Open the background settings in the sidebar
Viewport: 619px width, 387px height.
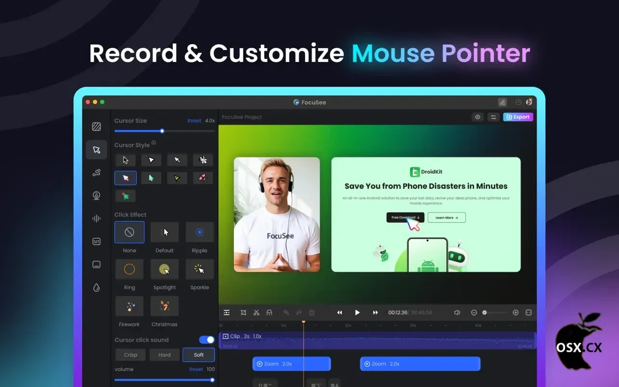[x=96, y=127]
